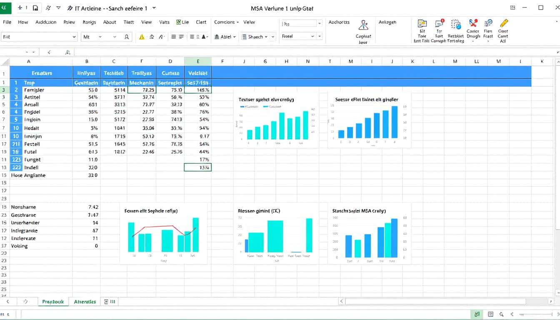This screenshot has width=560, height=320.
Task: Click the Tsr Fant comment icon
Action: point(439,24)
